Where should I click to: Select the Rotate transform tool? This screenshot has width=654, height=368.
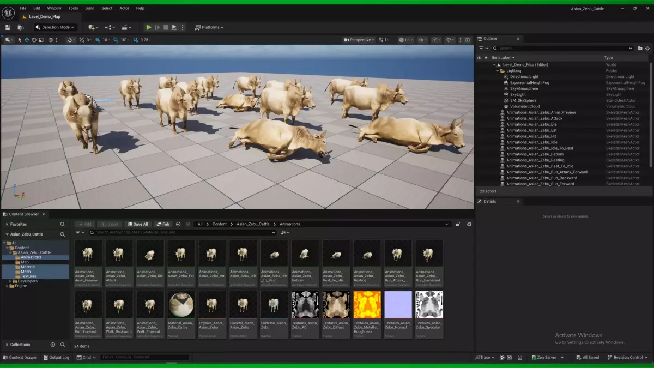[x=34, y=40]
